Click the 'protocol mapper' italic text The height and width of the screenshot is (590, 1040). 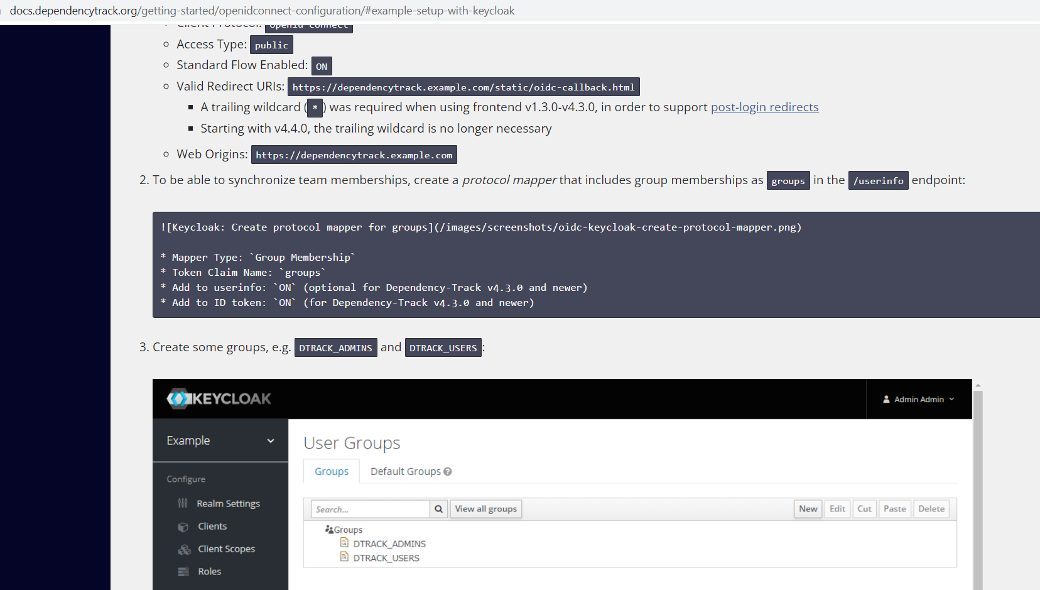pyautogui.click(x=509, y=180)
